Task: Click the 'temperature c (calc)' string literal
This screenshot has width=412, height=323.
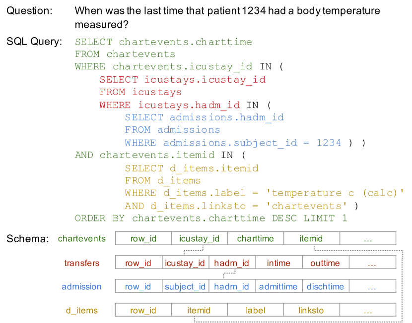Action: (335, 193)
